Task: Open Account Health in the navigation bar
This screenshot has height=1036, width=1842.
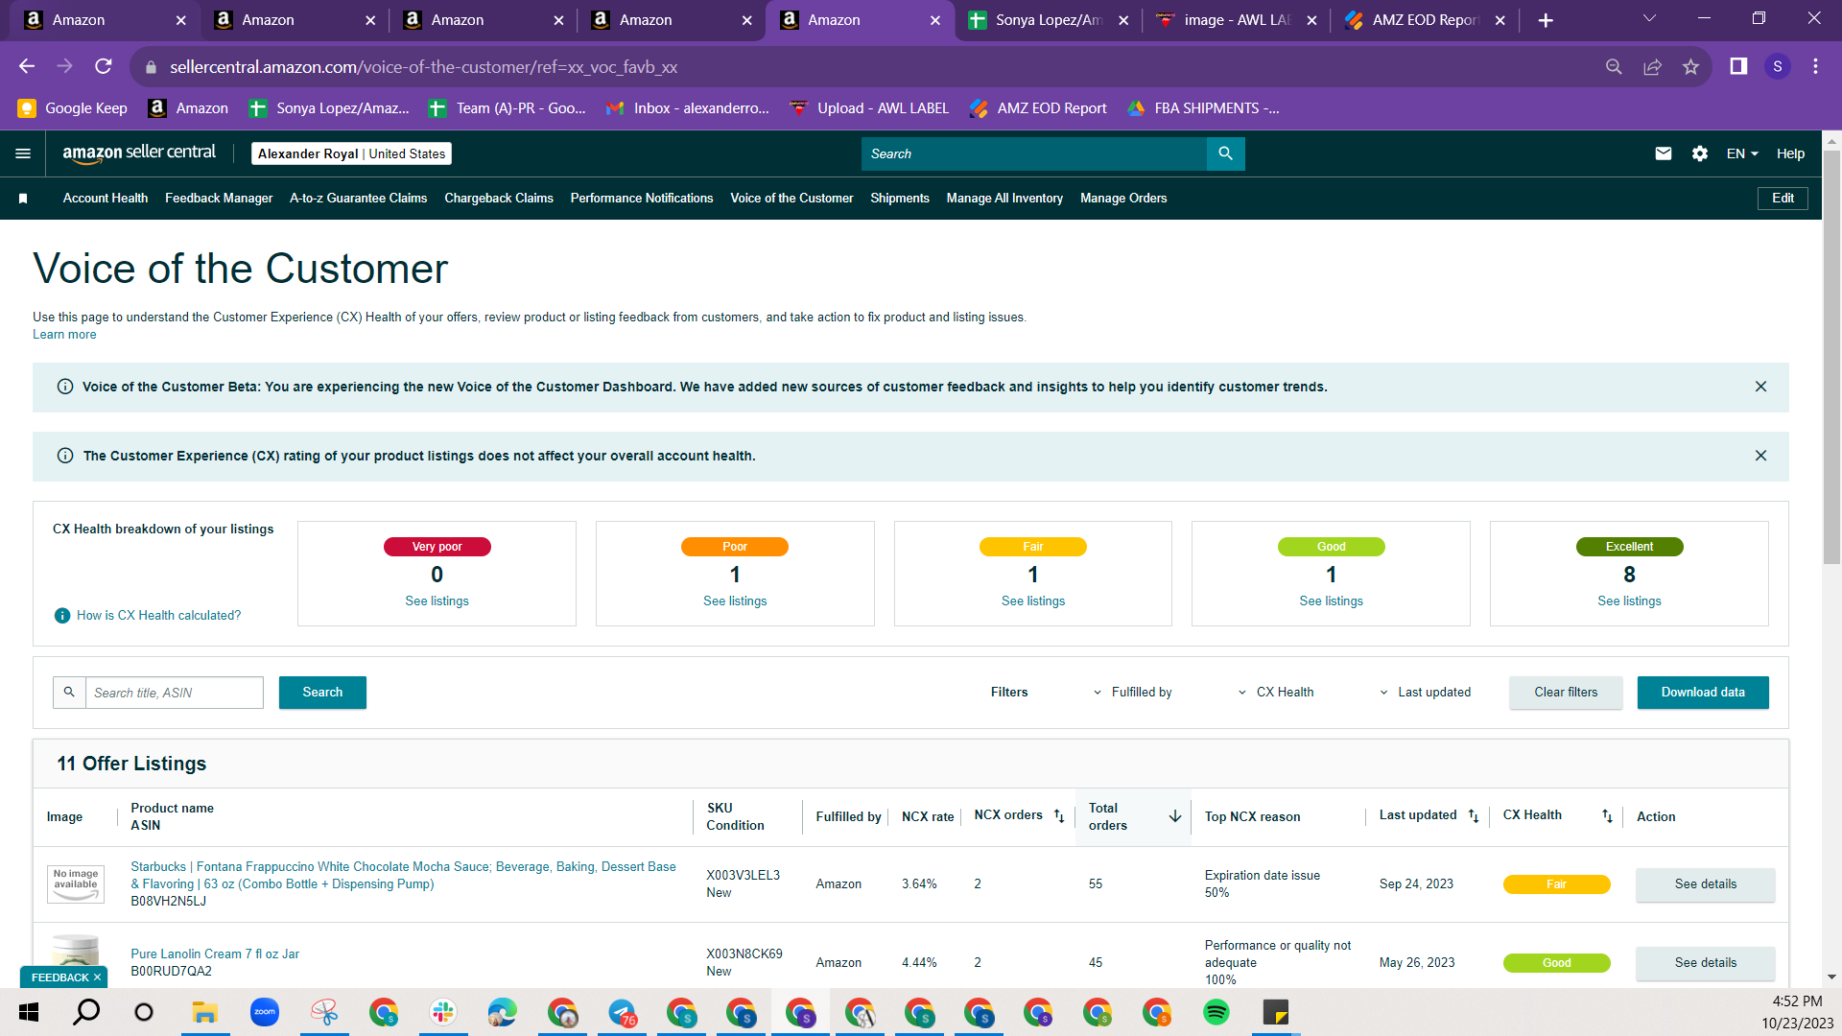Action: (x=106, y=199)
